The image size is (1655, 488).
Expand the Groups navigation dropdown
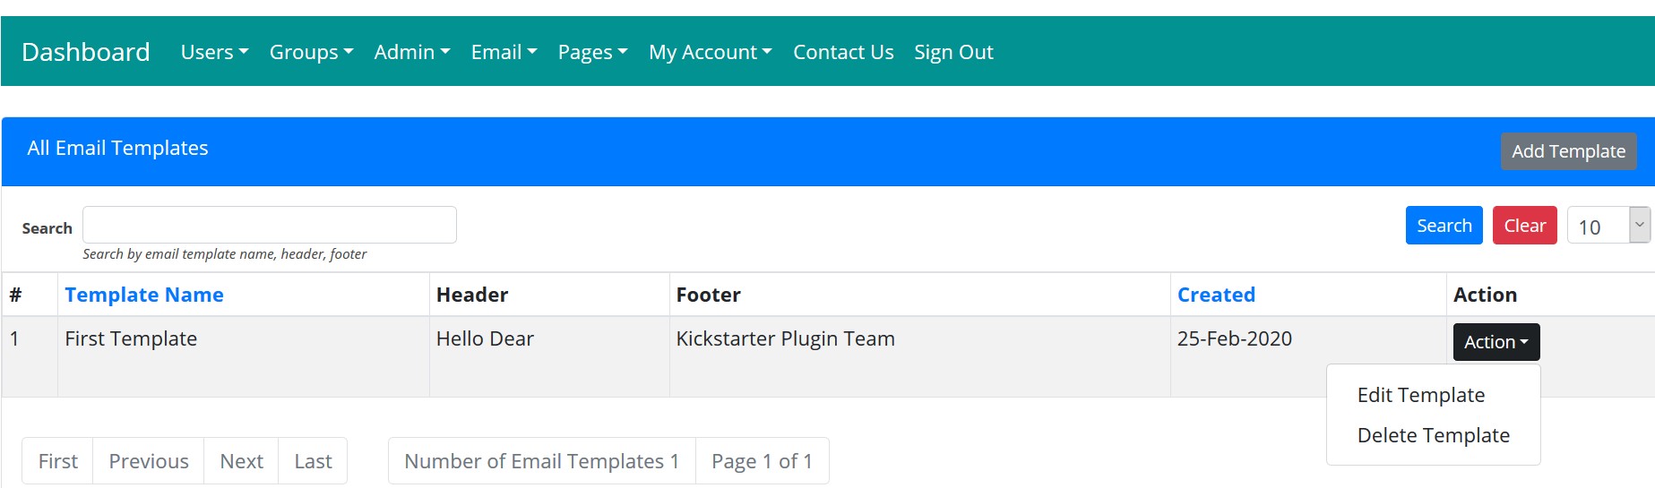(x=311, y=52)
